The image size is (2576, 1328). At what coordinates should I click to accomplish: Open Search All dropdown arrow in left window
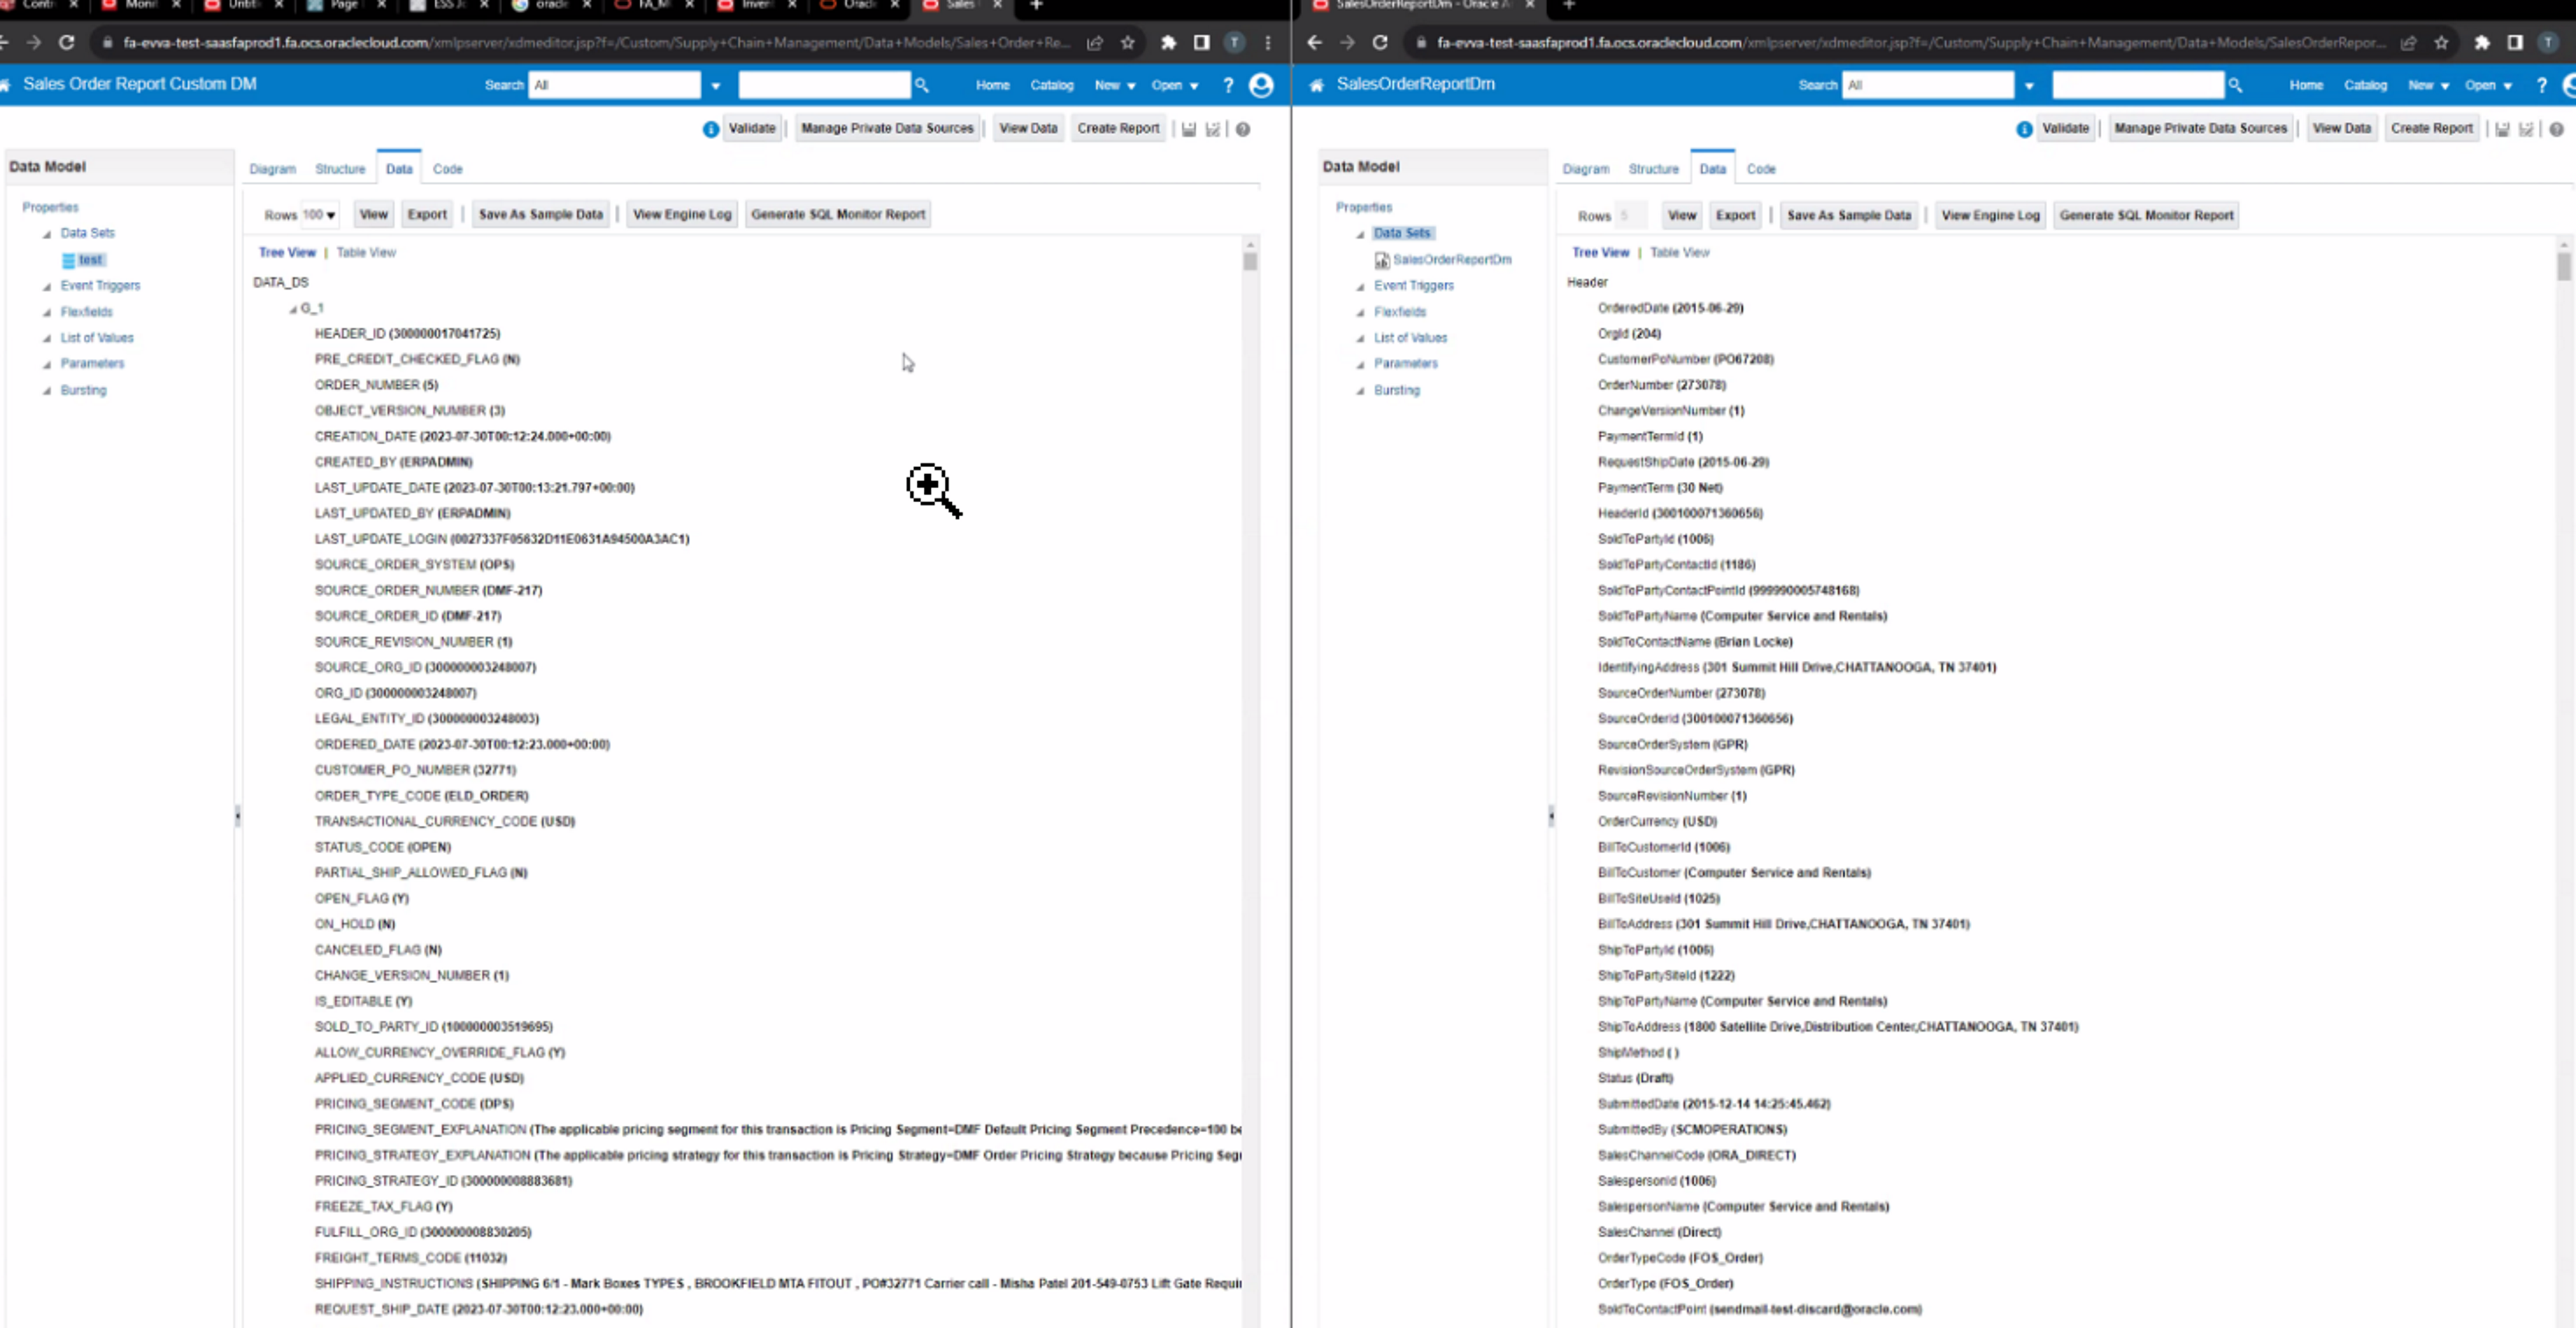coord(716,86)
